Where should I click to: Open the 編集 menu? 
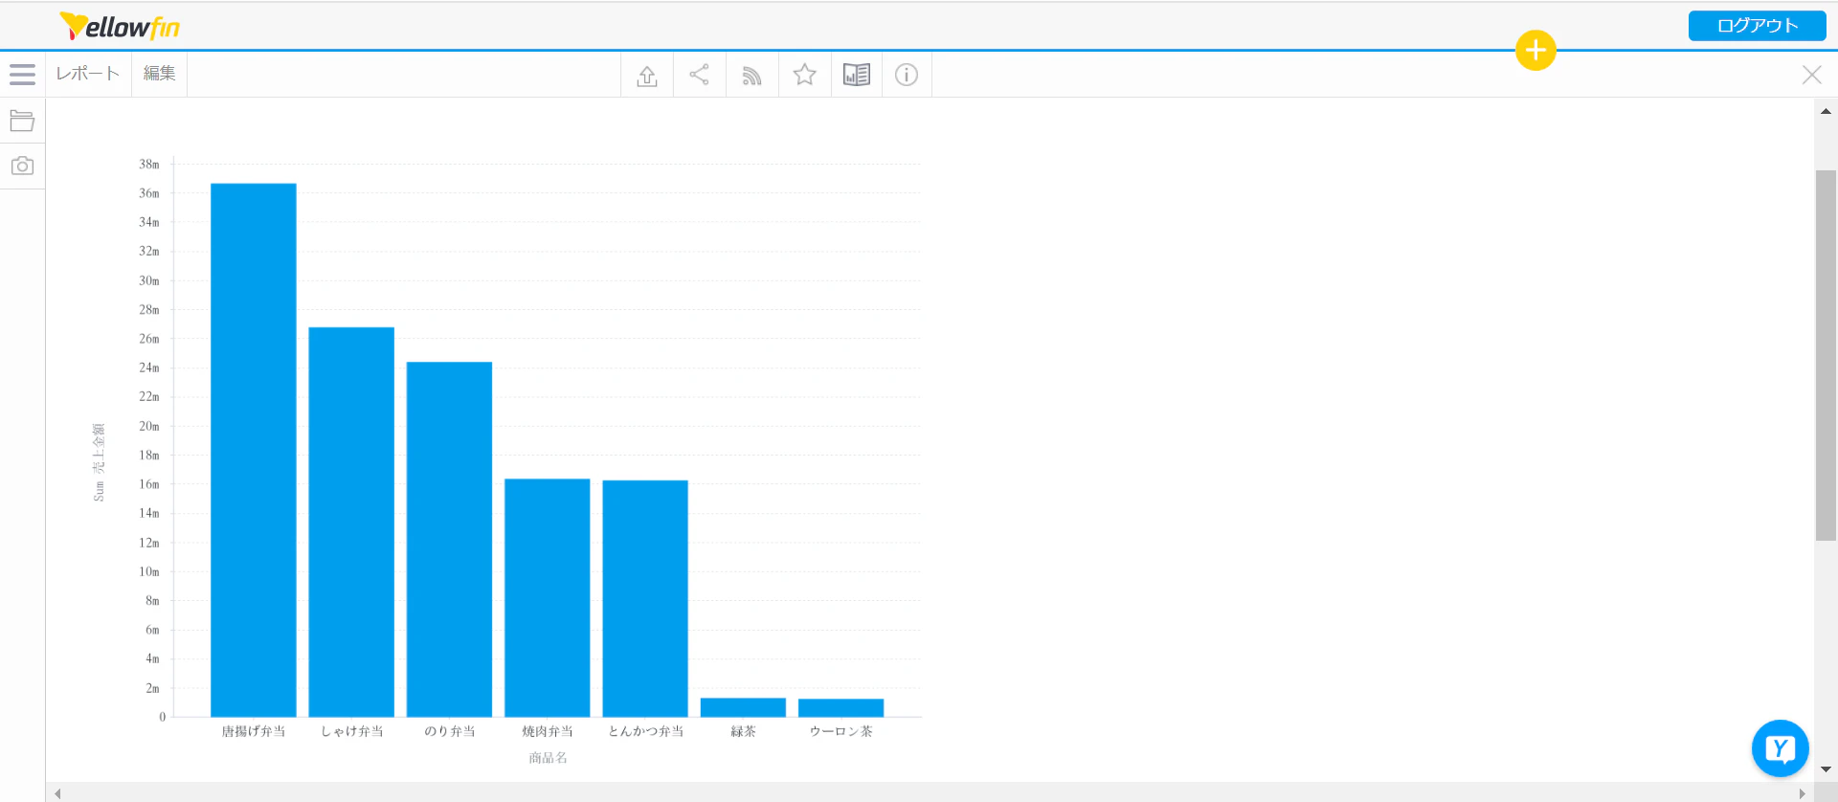(159, 74)
